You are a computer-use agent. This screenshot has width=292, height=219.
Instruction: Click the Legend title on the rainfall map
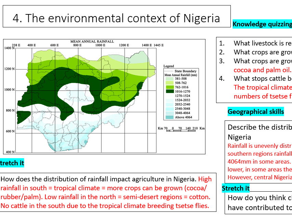(169, 66)
